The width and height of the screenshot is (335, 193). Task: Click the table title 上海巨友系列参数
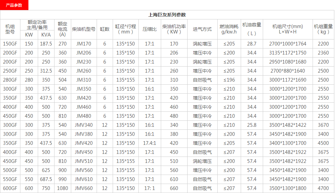pyautogui.click(x=167, y=15)
